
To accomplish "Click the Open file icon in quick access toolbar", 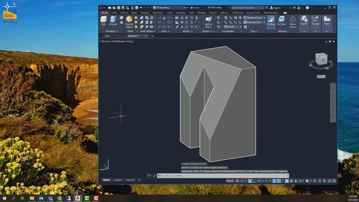I will 114,7.
